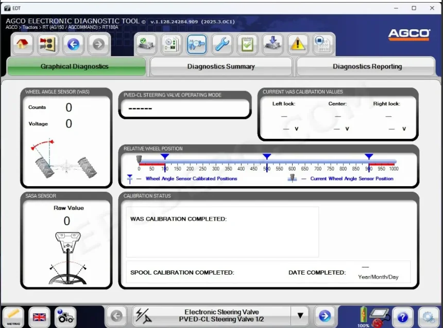This screenshot has height=328, width=443.
Task: Click the WAS Counts value
Action: (x=69, y=107)
